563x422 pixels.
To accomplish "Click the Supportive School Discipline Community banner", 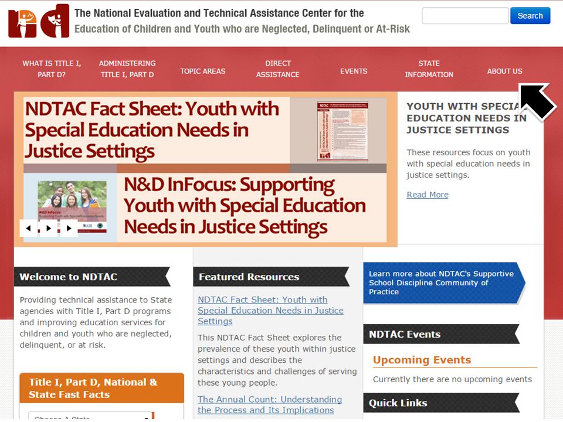I will click(444, 283).
